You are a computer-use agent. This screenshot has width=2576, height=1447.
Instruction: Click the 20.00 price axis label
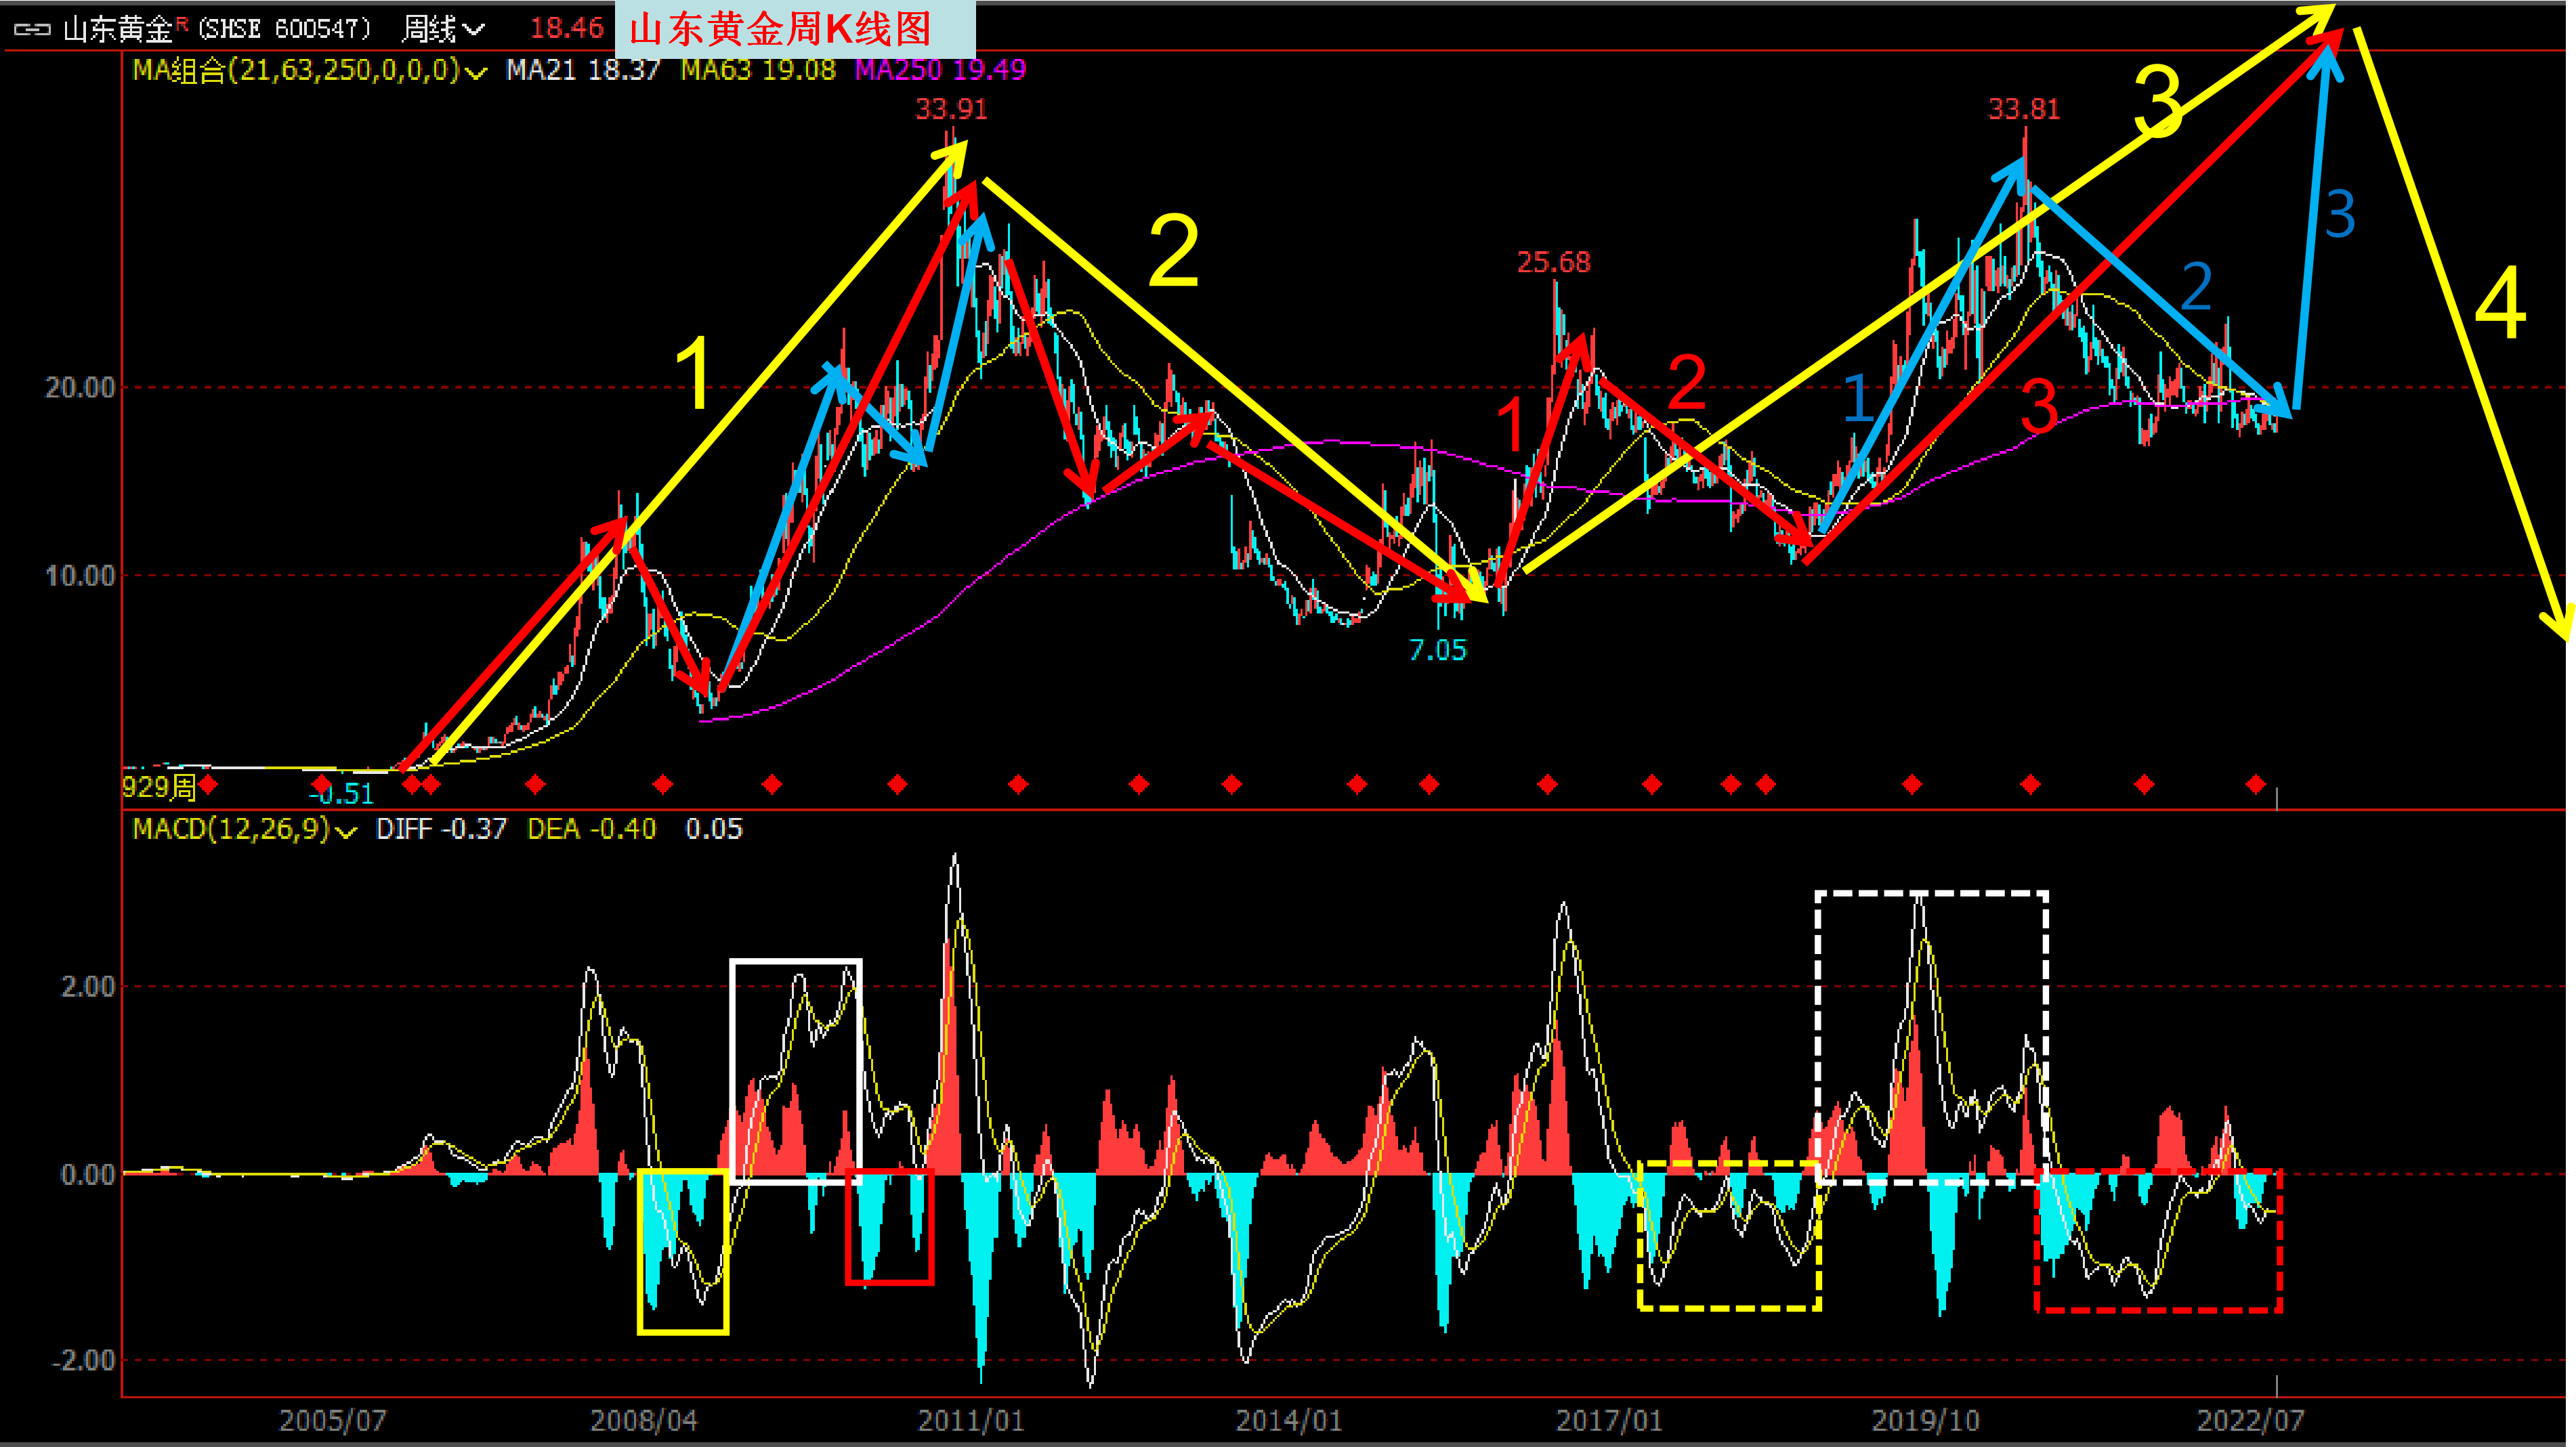(x=80, y=388)
